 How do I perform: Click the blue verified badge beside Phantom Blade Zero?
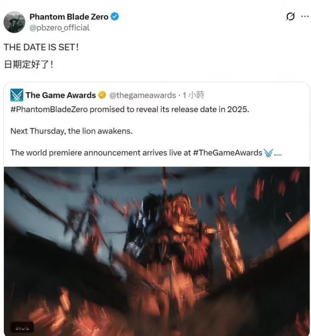coord(114,17)
